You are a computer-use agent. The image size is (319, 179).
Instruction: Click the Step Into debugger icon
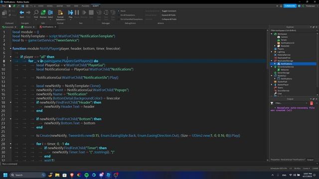(x=99, y=13)
